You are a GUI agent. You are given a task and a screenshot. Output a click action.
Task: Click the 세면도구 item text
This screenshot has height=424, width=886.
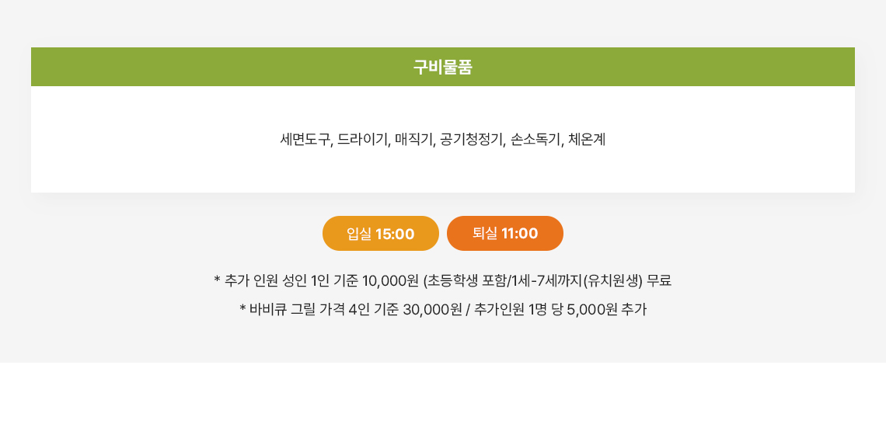305,140
